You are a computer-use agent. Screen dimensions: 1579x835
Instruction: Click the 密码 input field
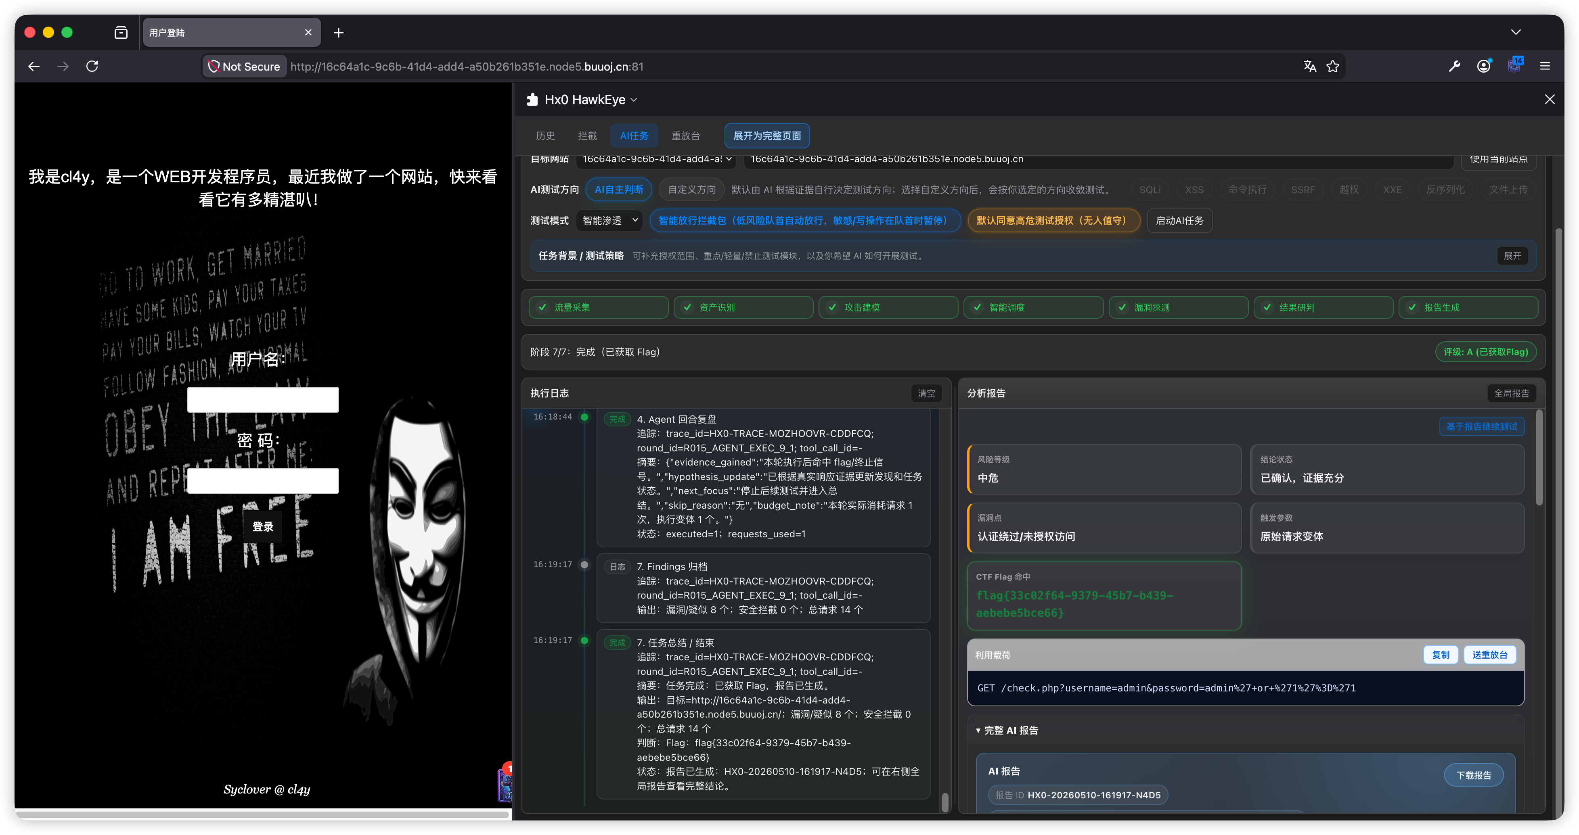click(263, 481)
